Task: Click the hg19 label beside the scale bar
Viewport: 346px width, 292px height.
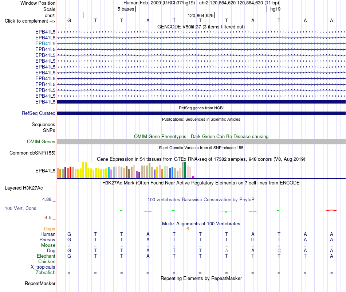Action: click(x=275, y=9)
